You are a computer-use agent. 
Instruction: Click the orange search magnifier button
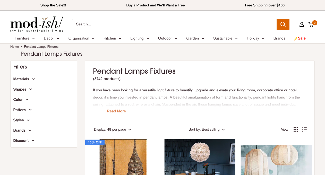coord(283,24)
